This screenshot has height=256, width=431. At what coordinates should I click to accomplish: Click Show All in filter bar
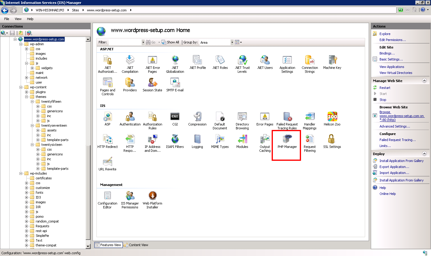[170, 42]
